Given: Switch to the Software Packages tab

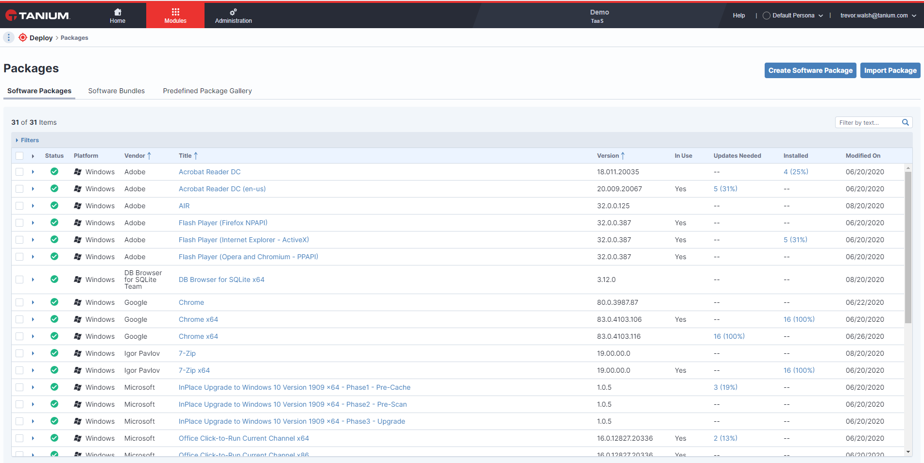Looking at the screenshot, I should [39, 91].
